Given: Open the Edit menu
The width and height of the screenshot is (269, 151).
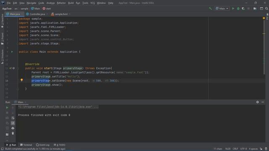Looking at the screenshot, I should pyautogui.click(x=15, y=3).
